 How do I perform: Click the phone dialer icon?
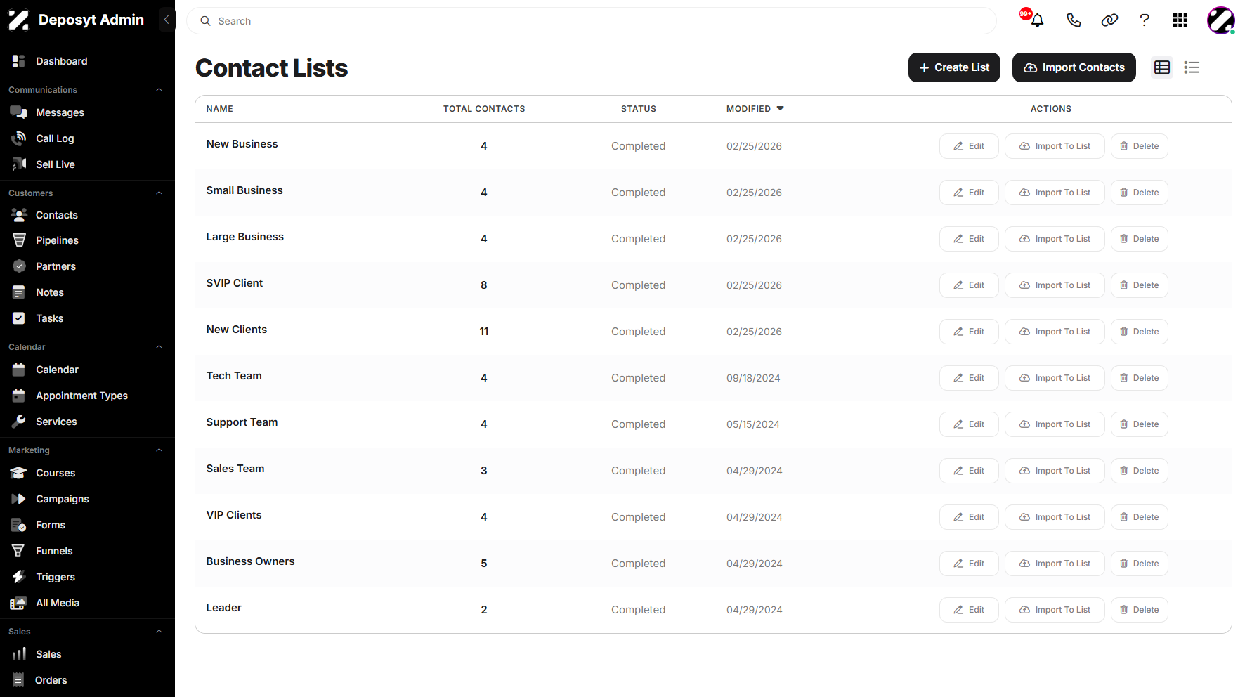(1074, 20)
